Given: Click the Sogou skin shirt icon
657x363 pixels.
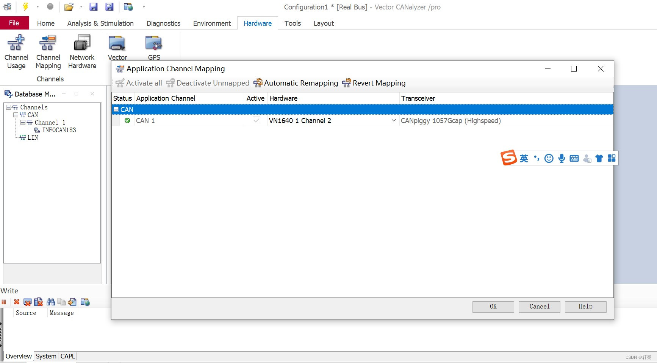Looking at the screenshot, I should coord(599,158).
